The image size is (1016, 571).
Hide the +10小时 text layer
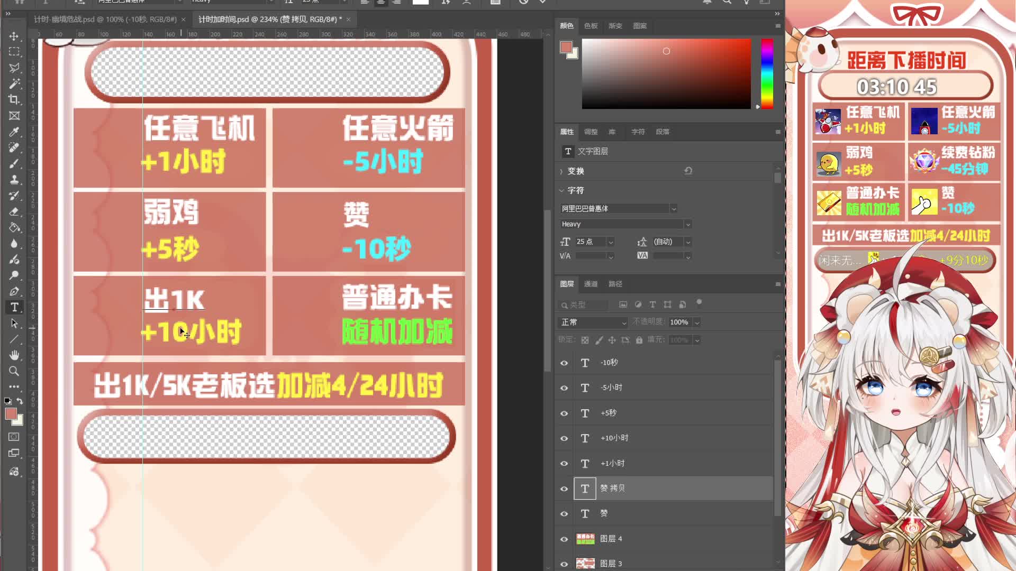[564, 438]
